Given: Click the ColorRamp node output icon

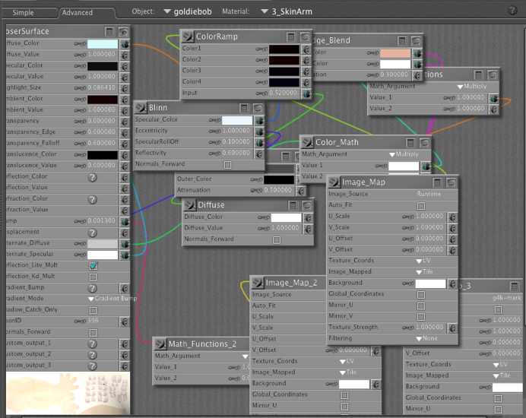Looking at the screenshot, I should point(185,36).
